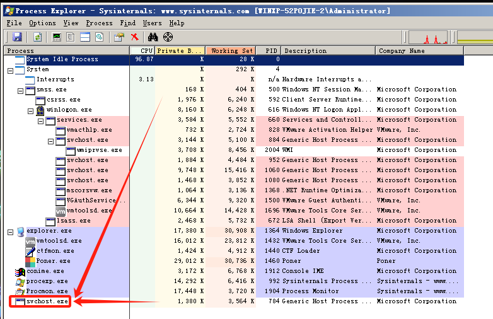
Task: Select the VGAuthService process row
Action: 234,200
